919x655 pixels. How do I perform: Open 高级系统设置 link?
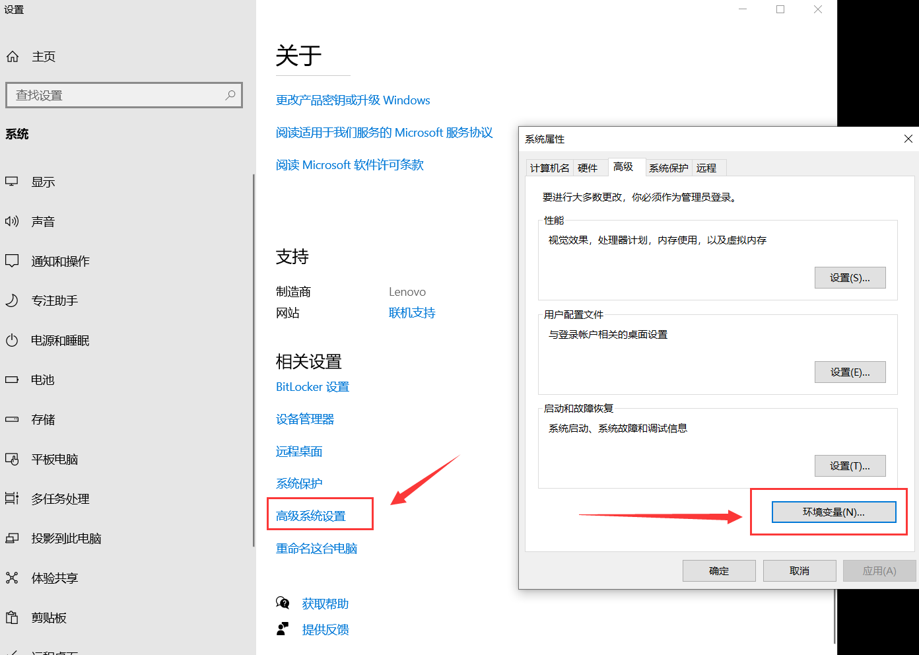tap(311, 516)
